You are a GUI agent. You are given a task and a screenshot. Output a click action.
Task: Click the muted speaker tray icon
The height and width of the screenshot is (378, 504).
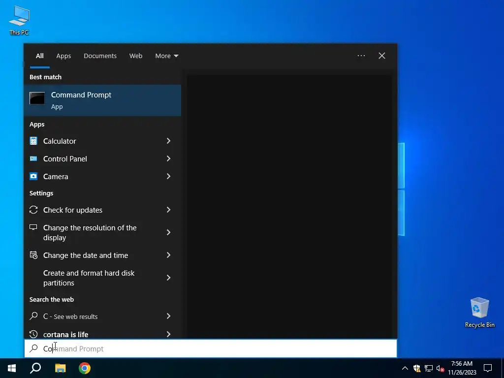click(441, 368)
